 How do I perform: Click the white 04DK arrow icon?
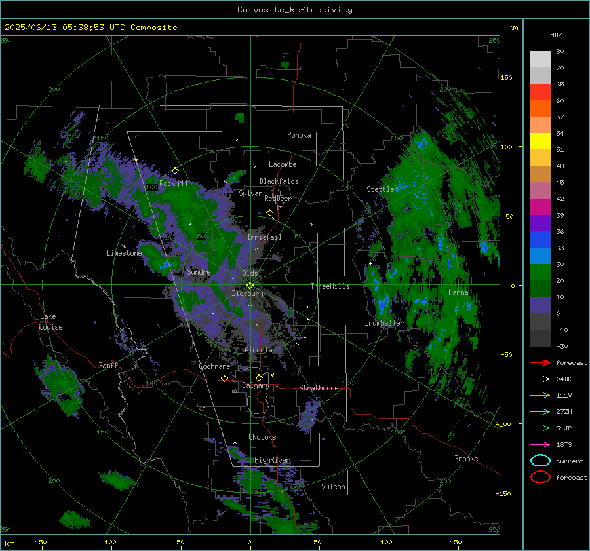(540, 379)
